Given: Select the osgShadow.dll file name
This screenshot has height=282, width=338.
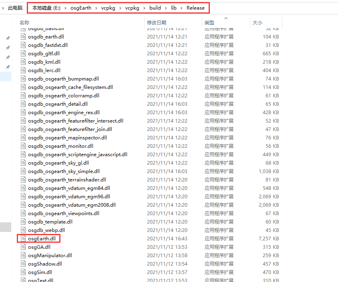Looking at the screenshot, I should click(x=45, y=264).
